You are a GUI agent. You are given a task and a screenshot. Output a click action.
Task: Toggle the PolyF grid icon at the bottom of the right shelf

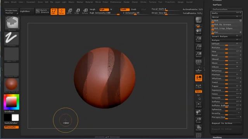click(x=198, y=135)
